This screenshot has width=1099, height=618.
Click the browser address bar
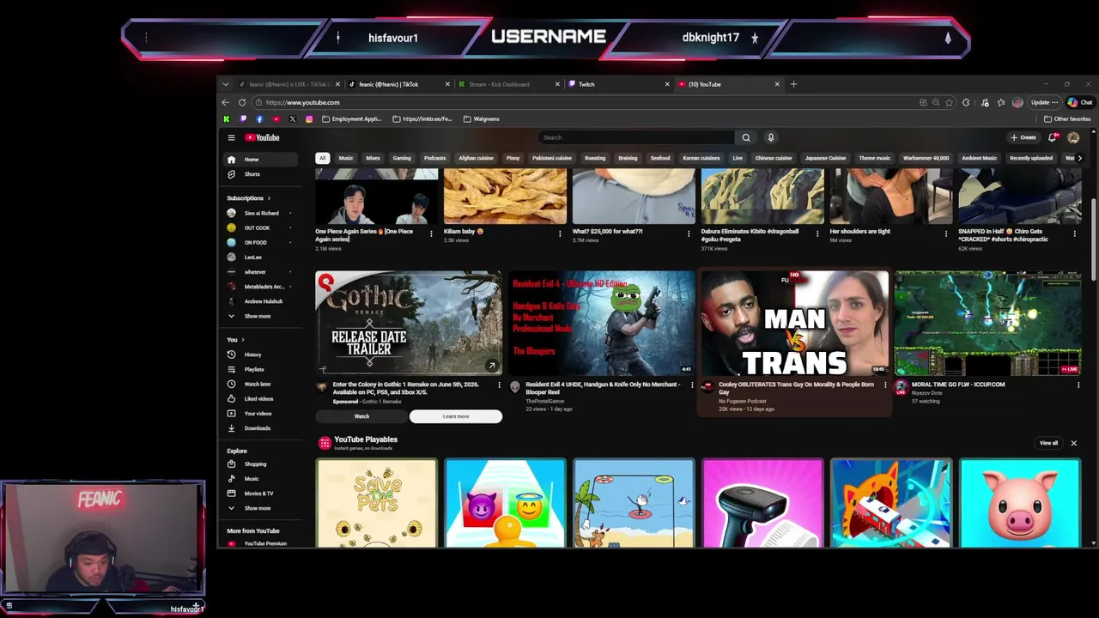tap(584, 102)
